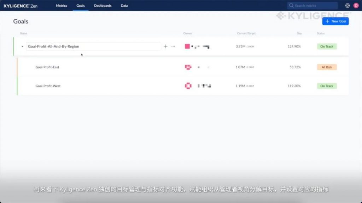Switch to the Dashboards tab

click(103, 6)
